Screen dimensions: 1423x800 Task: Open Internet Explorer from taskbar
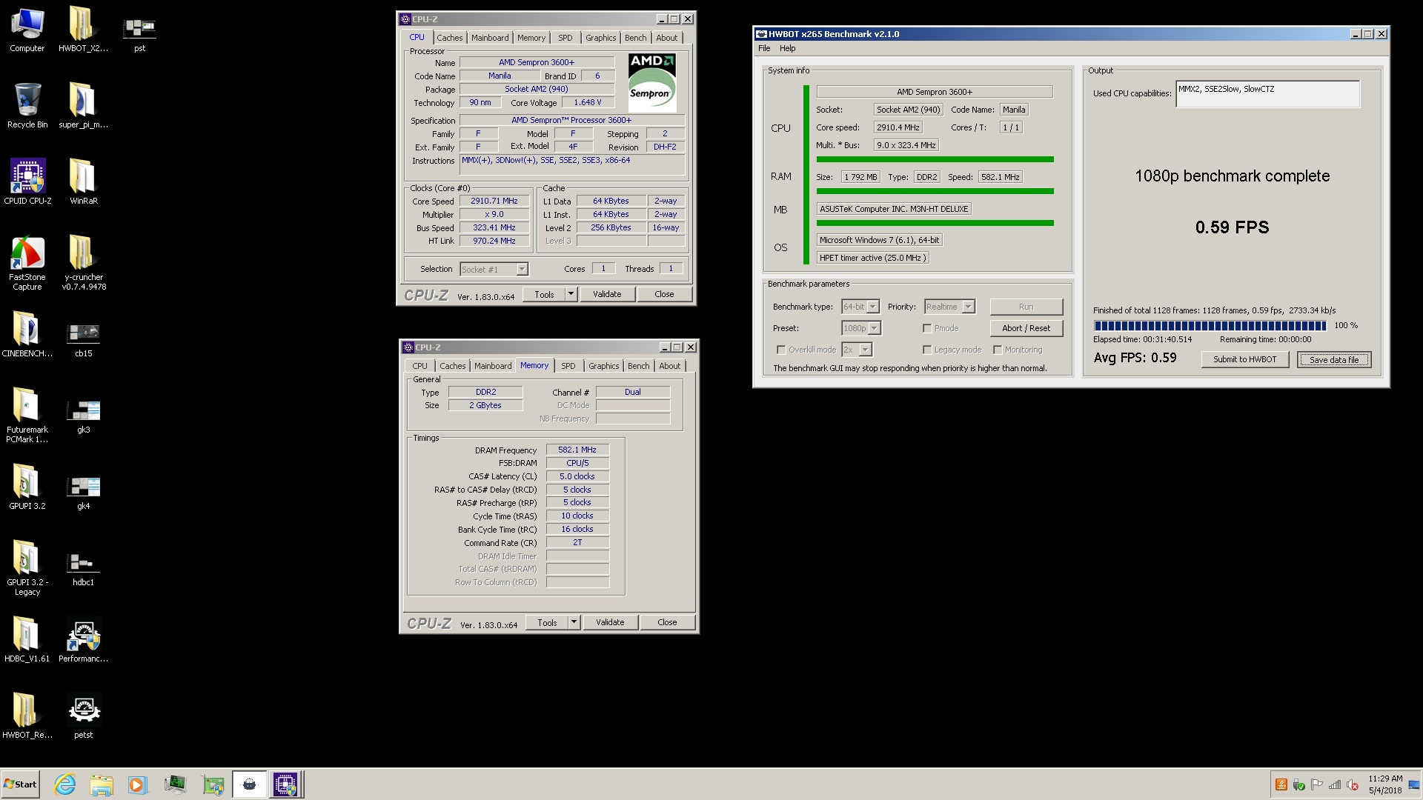(65, 784)
